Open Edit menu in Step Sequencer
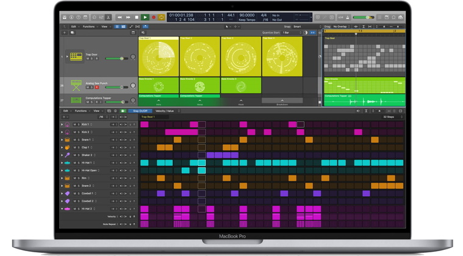The height and width of the screenshot is (256, 463). (x=66, y=111)
